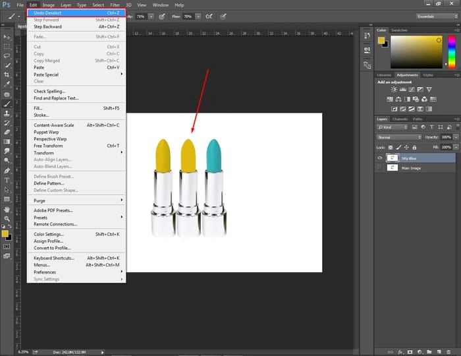The image size is (461, 356).
Task: Choose Define Pattern...
Action: (76, 183)
